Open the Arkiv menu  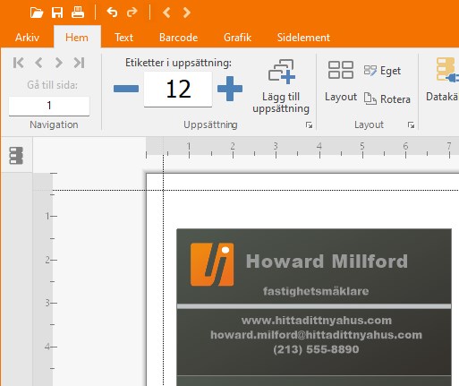coord(27,38)
